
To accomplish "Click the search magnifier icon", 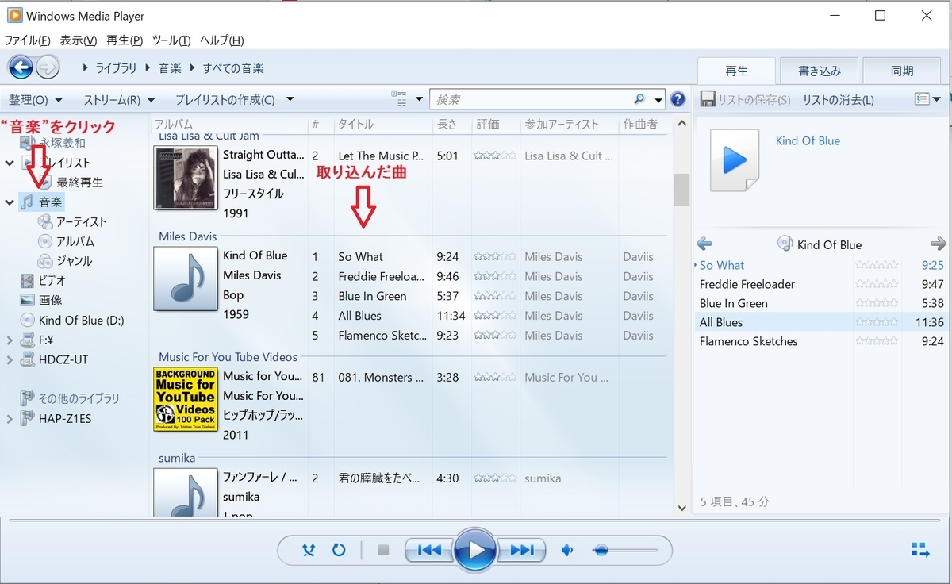I will click(639, 99).
